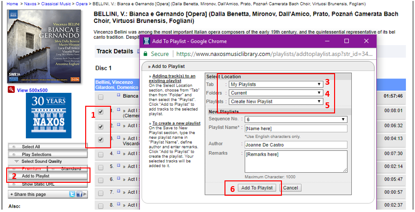
Task: Tick the checkbox on the Bianca work row
Action: pyautogui.click(x=101, y=98)
